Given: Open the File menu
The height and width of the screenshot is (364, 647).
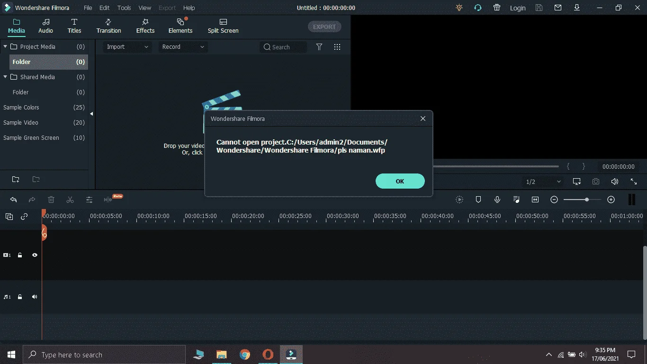Looking at the screenshot, I should (88, 8).
